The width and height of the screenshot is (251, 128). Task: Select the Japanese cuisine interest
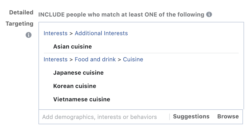(x=78, y=73)
